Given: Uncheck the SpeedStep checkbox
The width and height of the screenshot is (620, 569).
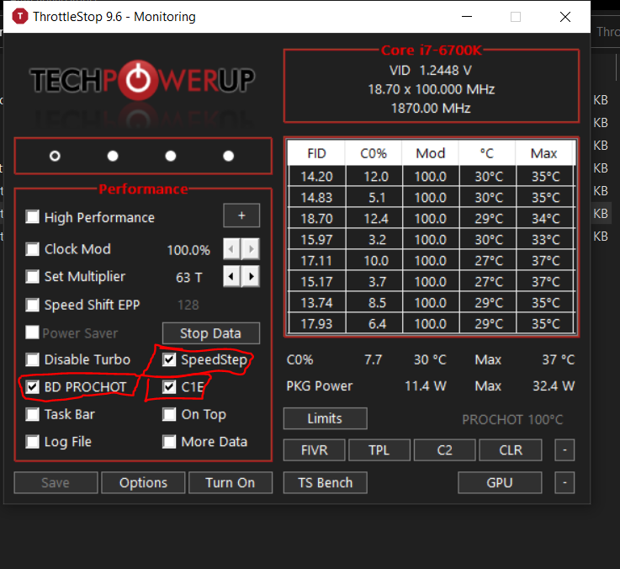Looking at the screenshot, I should pos(169,359).
